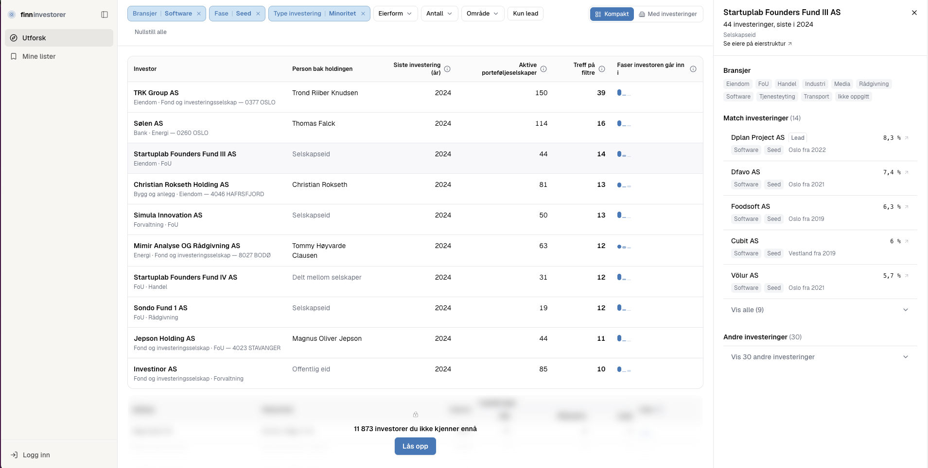Select Christian Rokseth Holding AS row
This screenshot has height=468, width=928.
coord(415,189)
